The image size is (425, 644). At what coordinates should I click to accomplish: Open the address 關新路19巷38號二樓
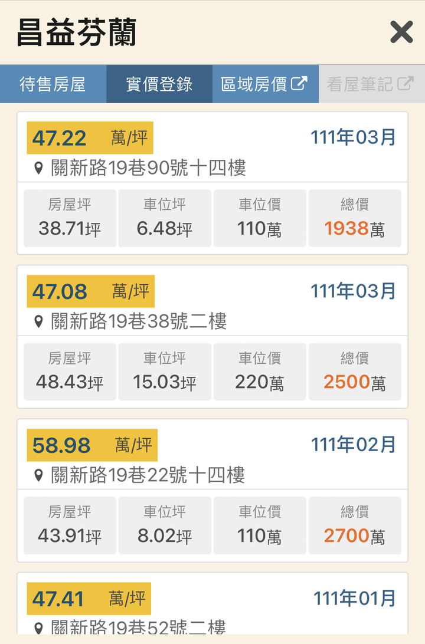click(139, 321)
